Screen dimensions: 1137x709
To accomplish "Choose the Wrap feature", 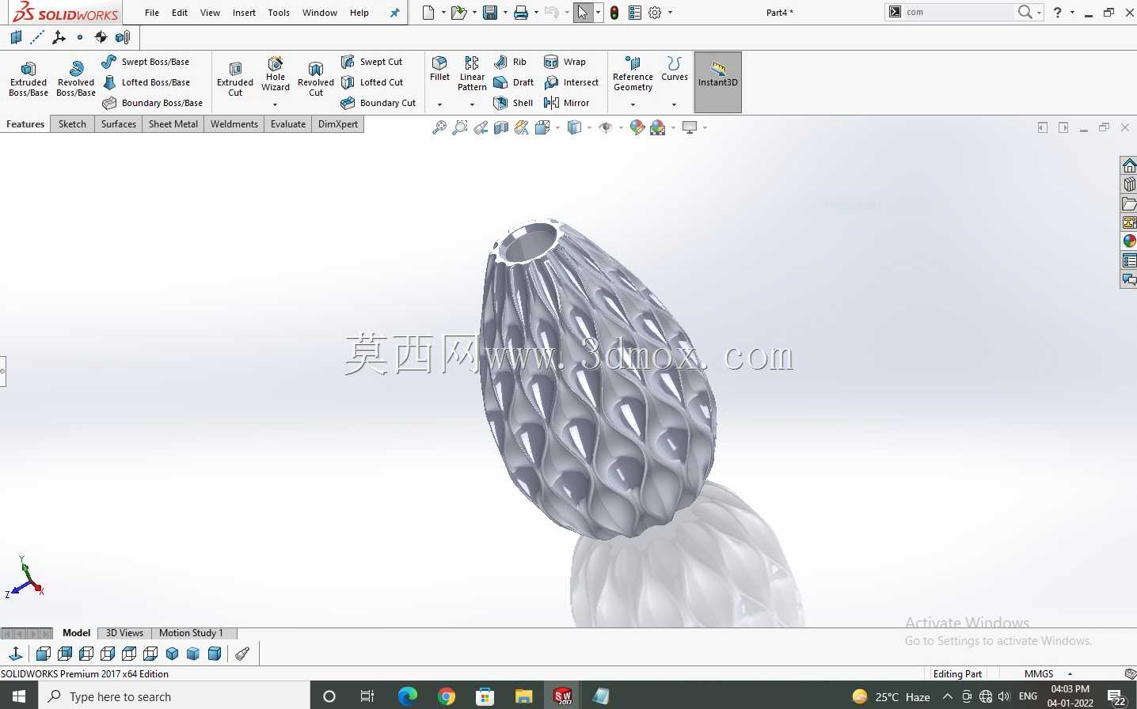I will [x=565, y=62].
